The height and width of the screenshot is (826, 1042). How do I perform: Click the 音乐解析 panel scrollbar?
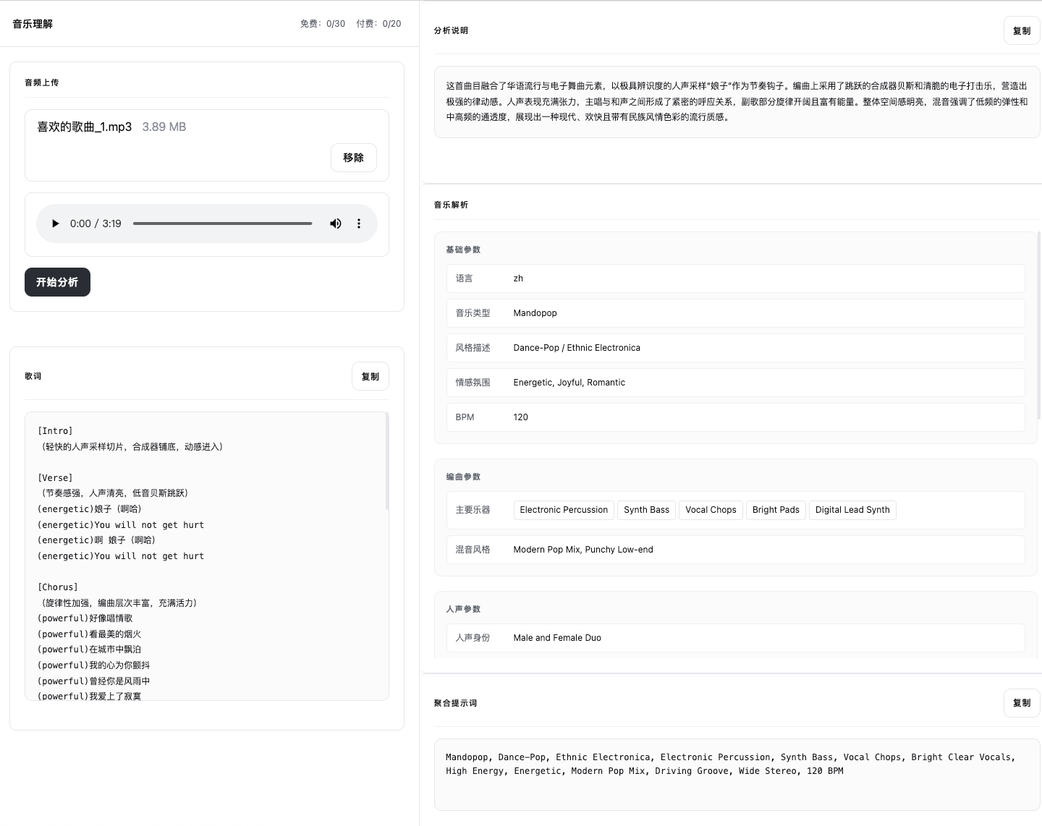(x=1038, y=325)
